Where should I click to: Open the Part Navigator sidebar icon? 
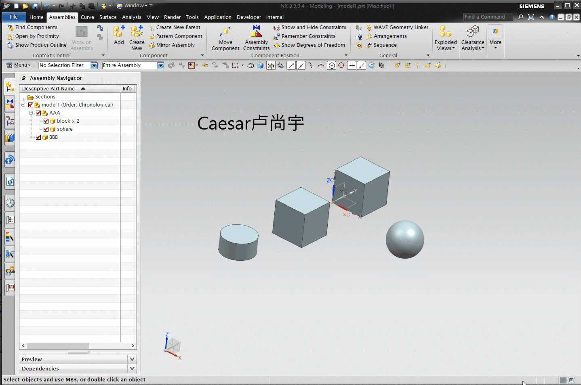tap(10, 121)
